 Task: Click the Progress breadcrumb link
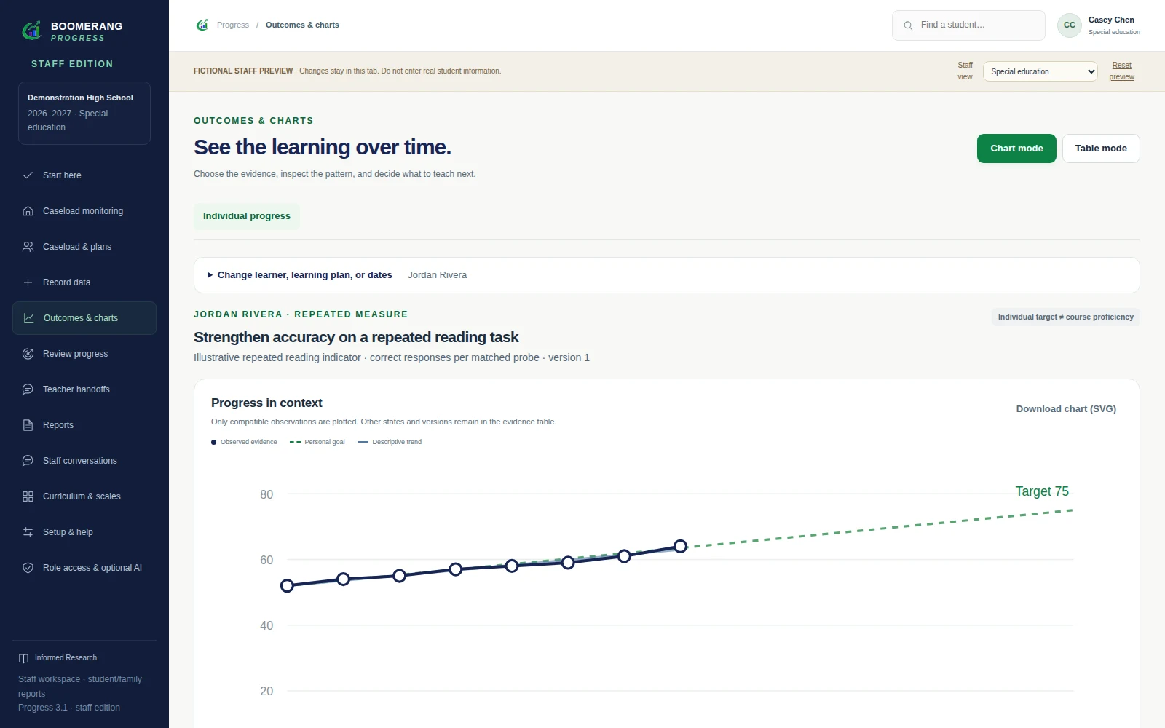click(233, 25)
